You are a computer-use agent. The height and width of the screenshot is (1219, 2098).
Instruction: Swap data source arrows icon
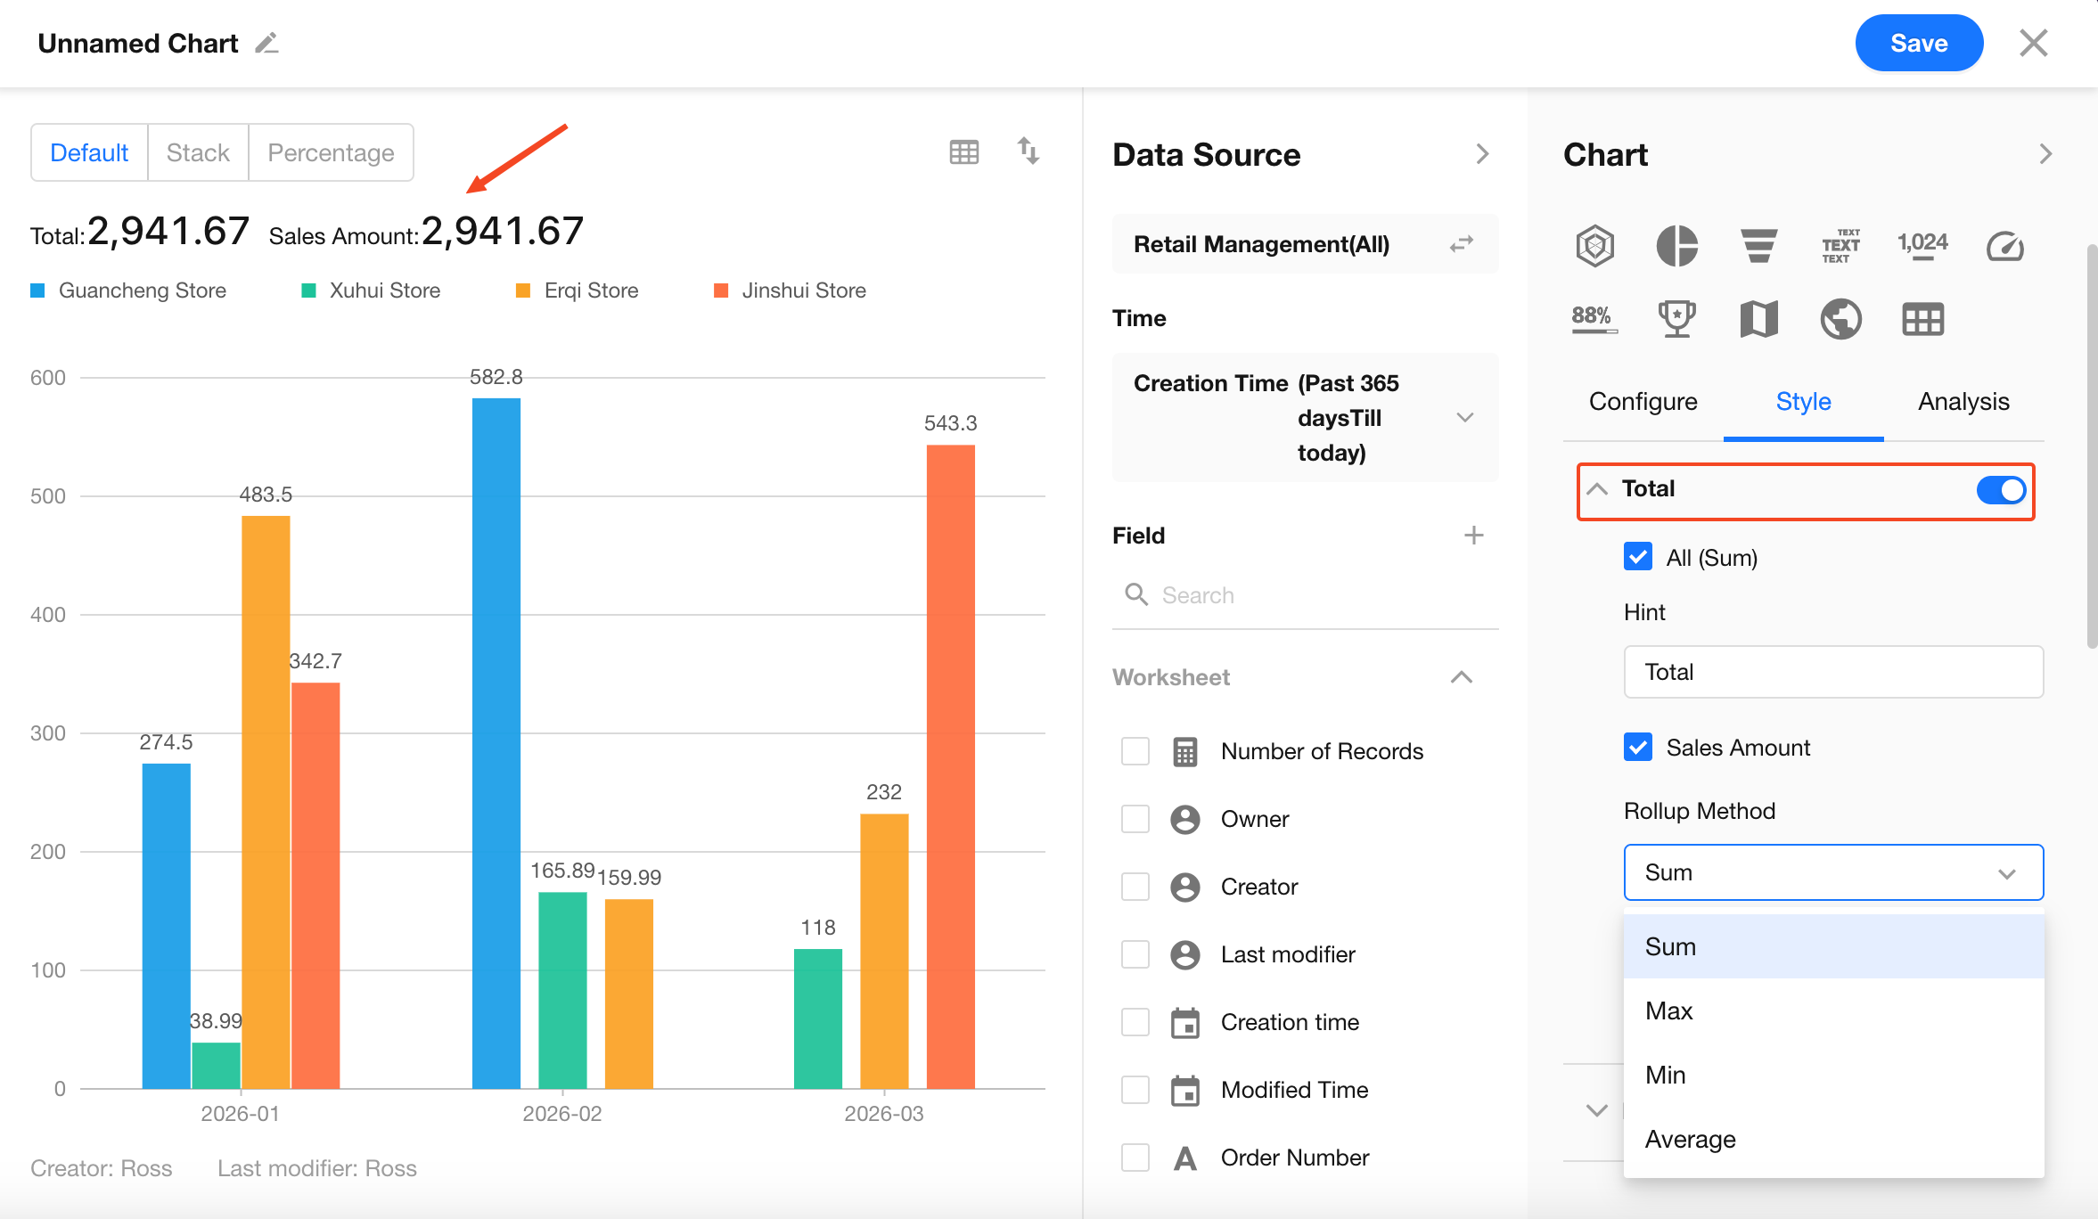pos(1462,244)
